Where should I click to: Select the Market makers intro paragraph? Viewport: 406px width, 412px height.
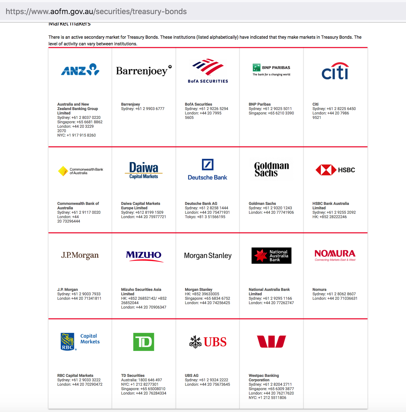coord(205,40)
